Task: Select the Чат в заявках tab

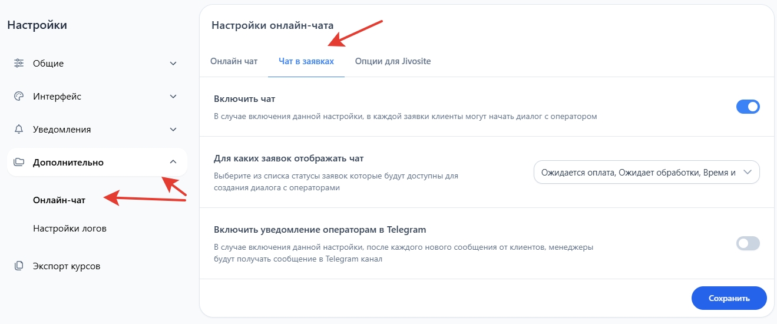Action: click(x=306, y=61)
